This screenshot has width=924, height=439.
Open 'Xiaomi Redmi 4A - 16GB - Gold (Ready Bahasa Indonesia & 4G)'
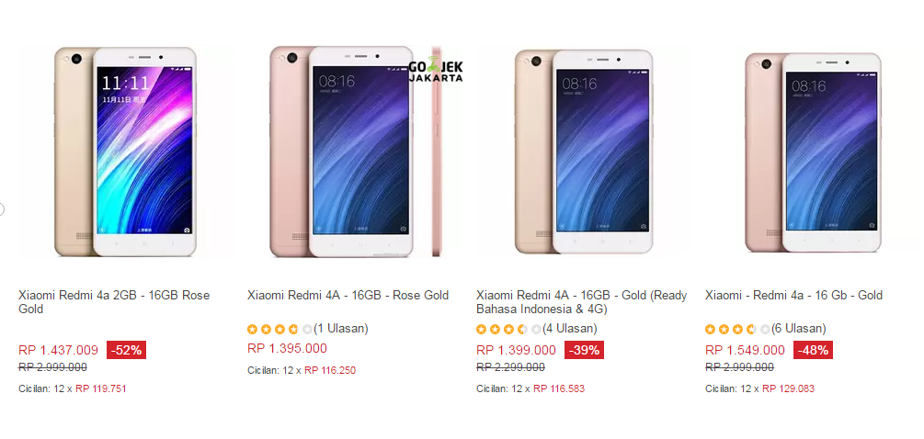[x=582, y=302]
